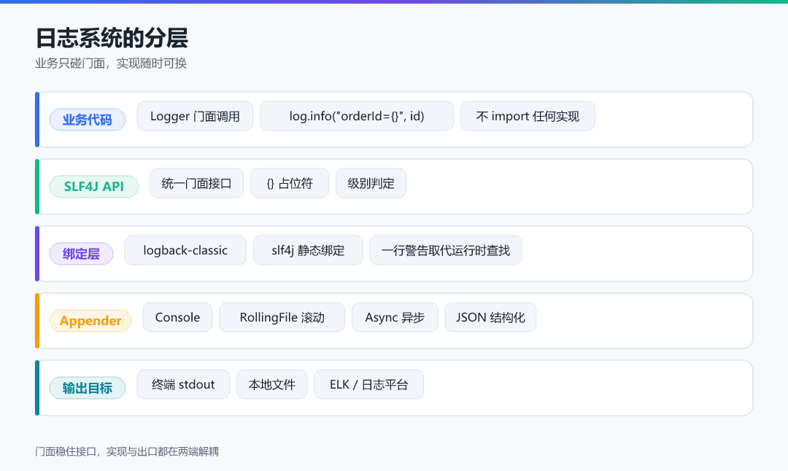The height and width of the screenshot is (471, 788).
Task: Click the 统一门面接口 chip
Action: (196, 183)
